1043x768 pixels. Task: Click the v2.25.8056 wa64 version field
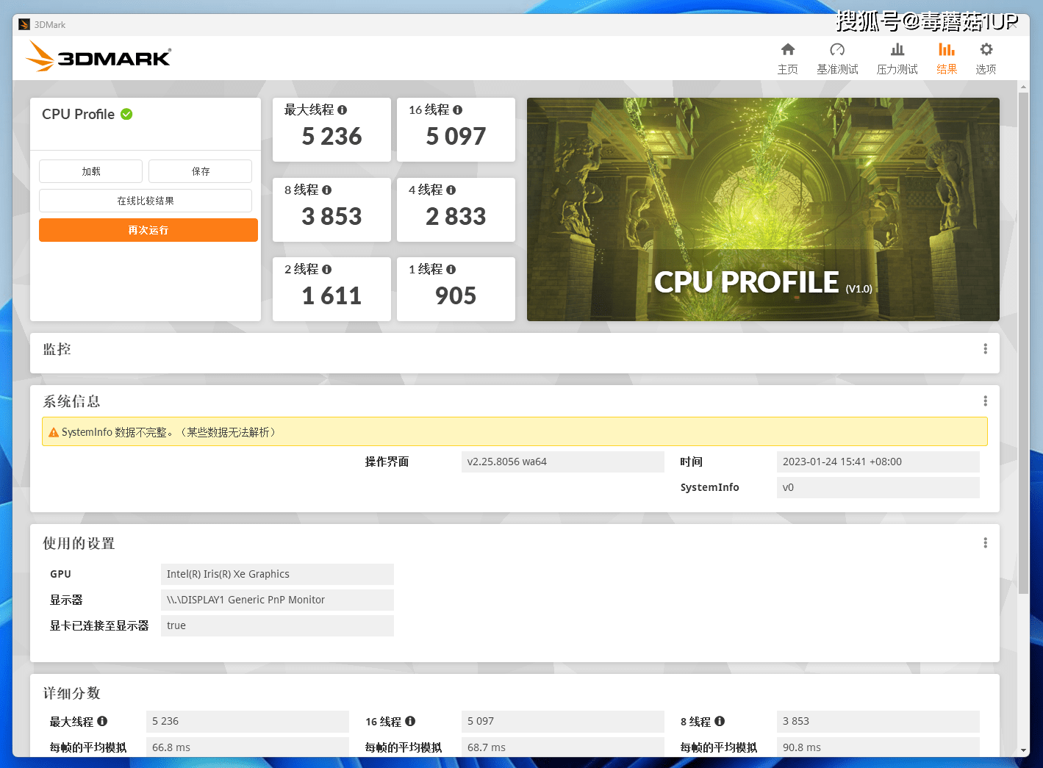pos(563,462)
